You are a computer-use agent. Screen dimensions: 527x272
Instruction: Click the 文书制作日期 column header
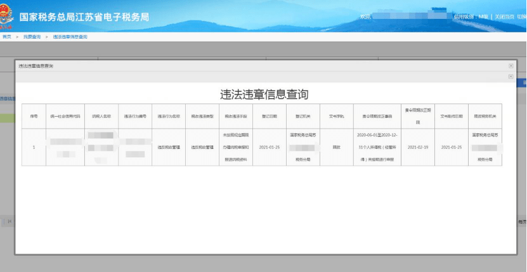[452, 116]
